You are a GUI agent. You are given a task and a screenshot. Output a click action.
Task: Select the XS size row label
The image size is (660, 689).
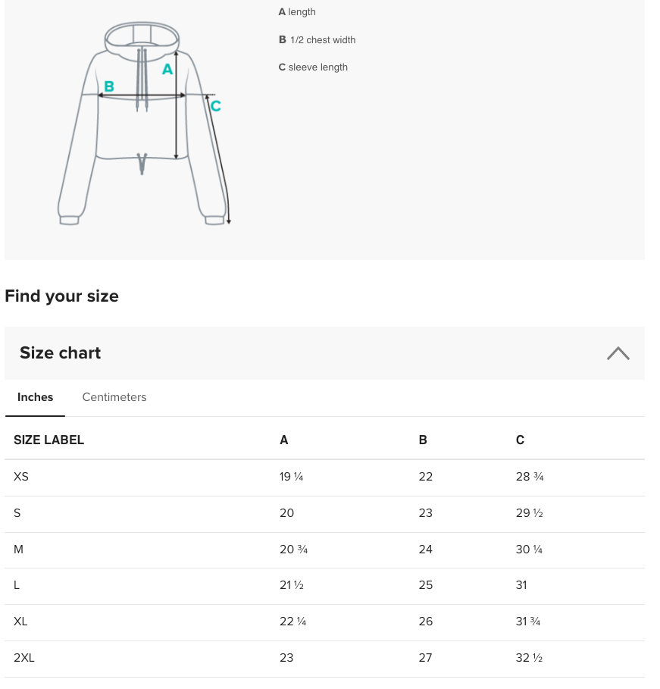pos(21,477)
